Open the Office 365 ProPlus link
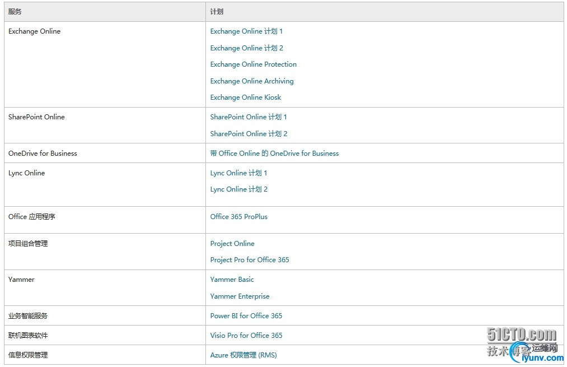Viewport: 567px width, 367px height. [x=238, y=217]
